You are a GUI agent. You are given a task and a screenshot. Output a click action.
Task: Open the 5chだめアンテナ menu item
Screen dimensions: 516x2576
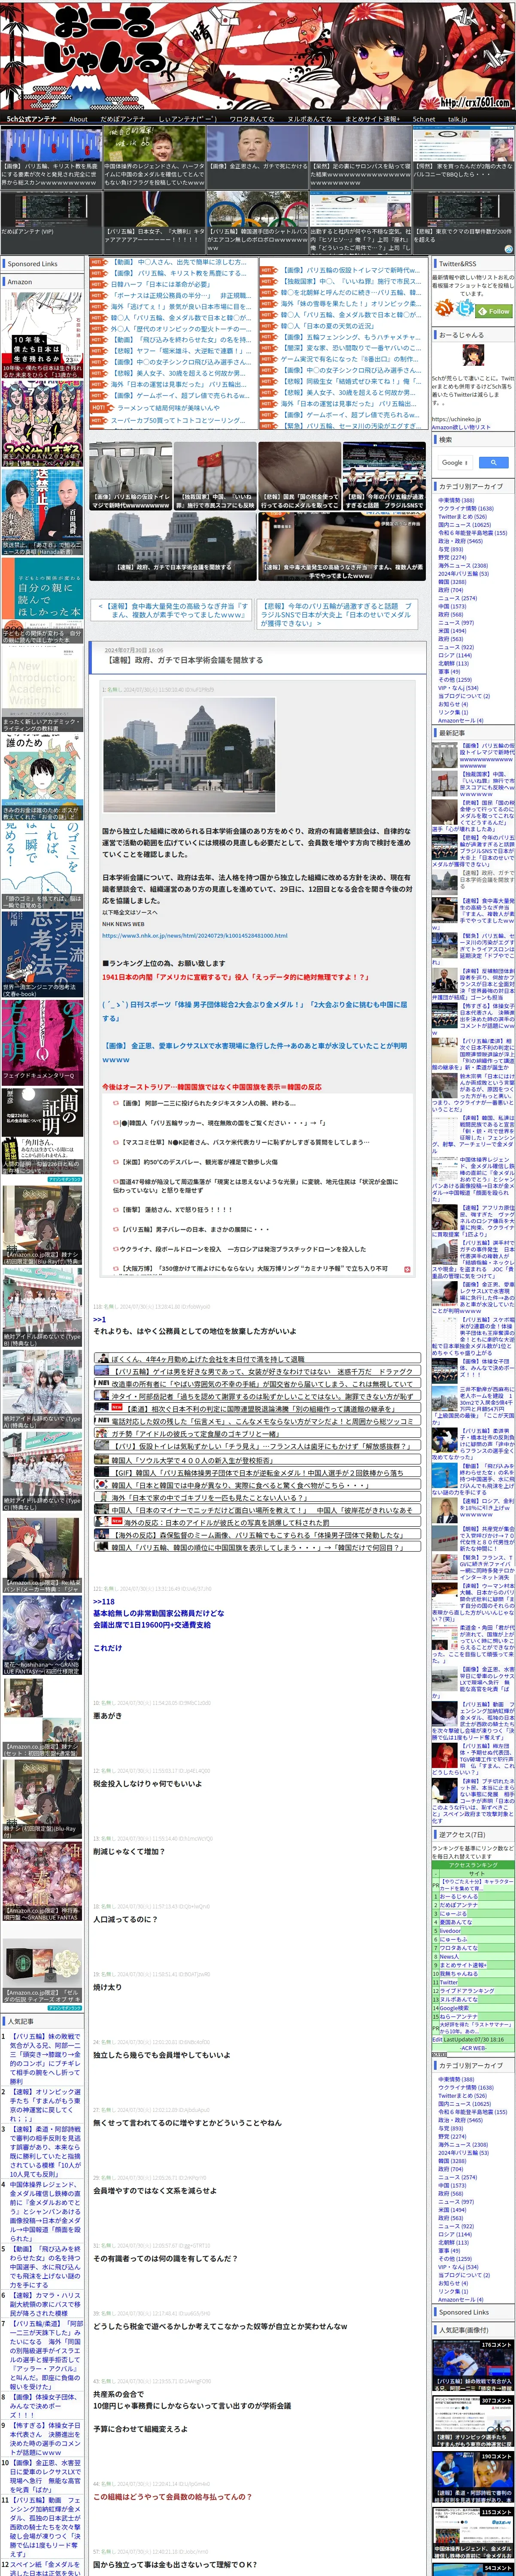point(32,119)
